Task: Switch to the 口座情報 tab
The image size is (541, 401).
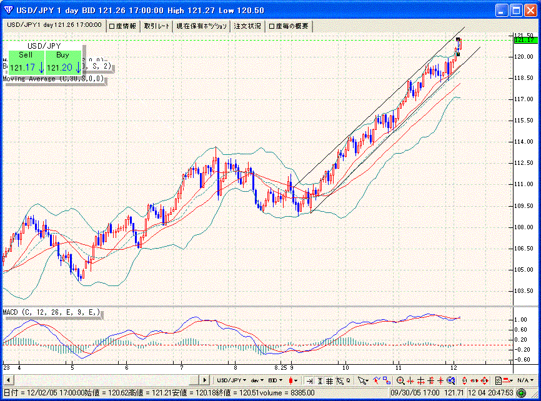Action: (x=123, y=26)
